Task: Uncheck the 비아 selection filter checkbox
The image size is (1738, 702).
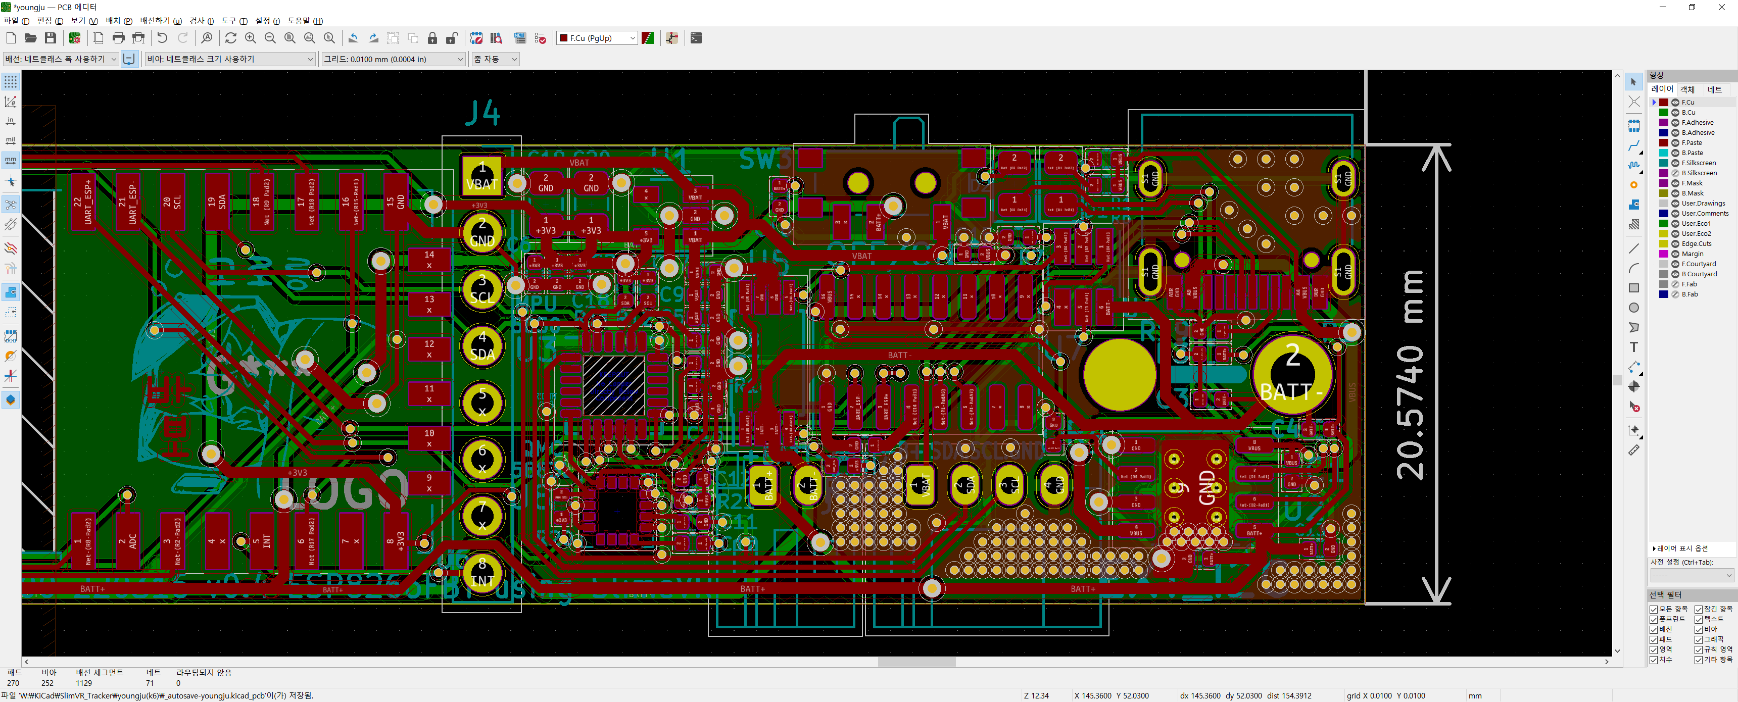Action: coord(1699,629)
